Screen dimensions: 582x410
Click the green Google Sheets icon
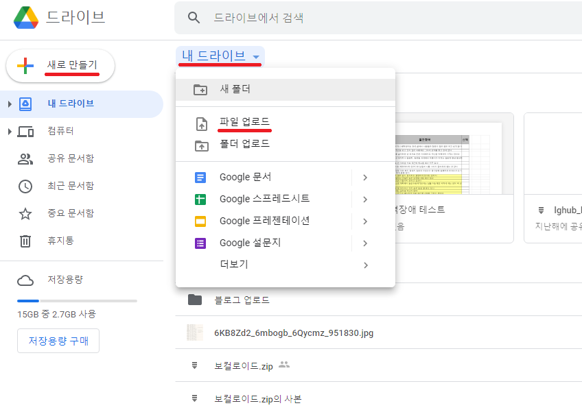(200, 200)
